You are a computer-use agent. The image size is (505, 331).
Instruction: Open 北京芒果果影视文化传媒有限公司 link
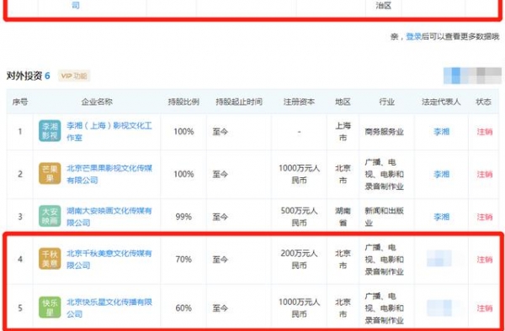[x=109, y=174]
